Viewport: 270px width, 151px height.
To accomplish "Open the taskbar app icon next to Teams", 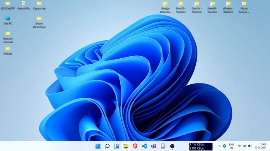I will point(163,146).
